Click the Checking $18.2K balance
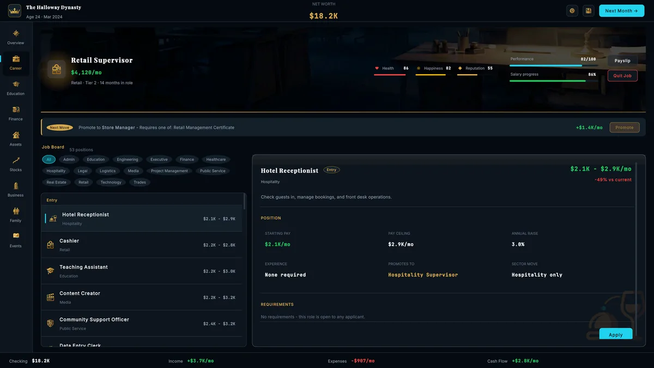The width and height of the screenshot is (654, 368). click(40, 361)
